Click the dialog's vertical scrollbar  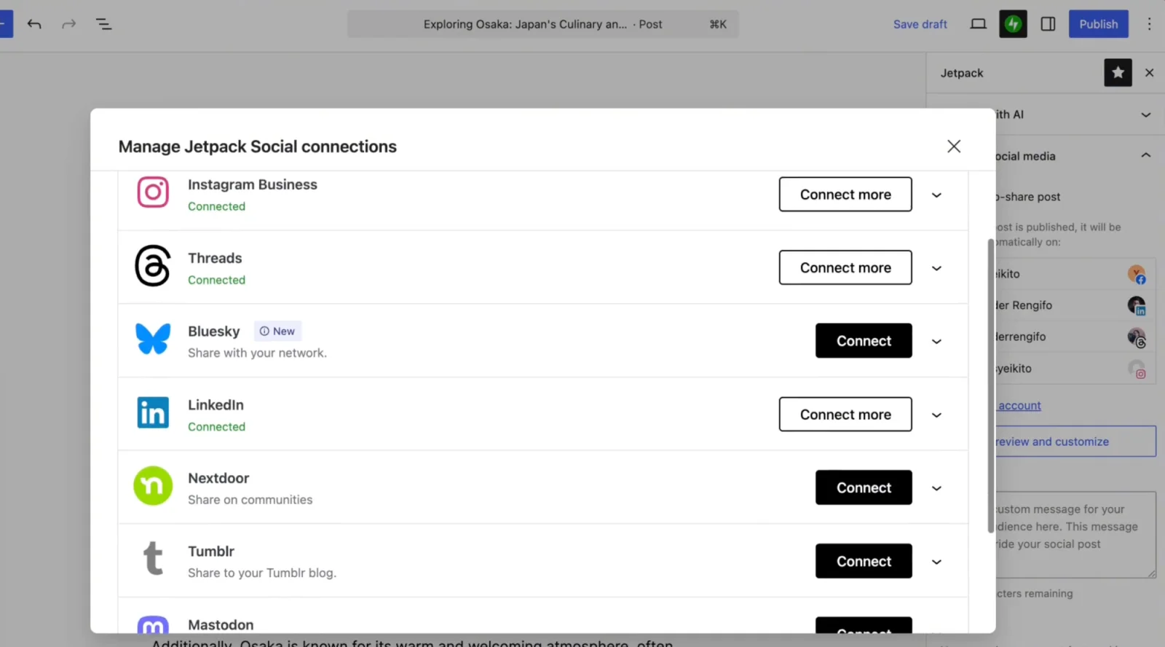pos(990,386)
